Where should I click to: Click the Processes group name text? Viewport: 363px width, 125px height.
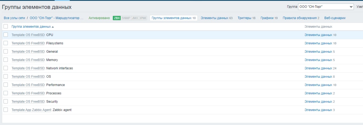pos(54,93)
